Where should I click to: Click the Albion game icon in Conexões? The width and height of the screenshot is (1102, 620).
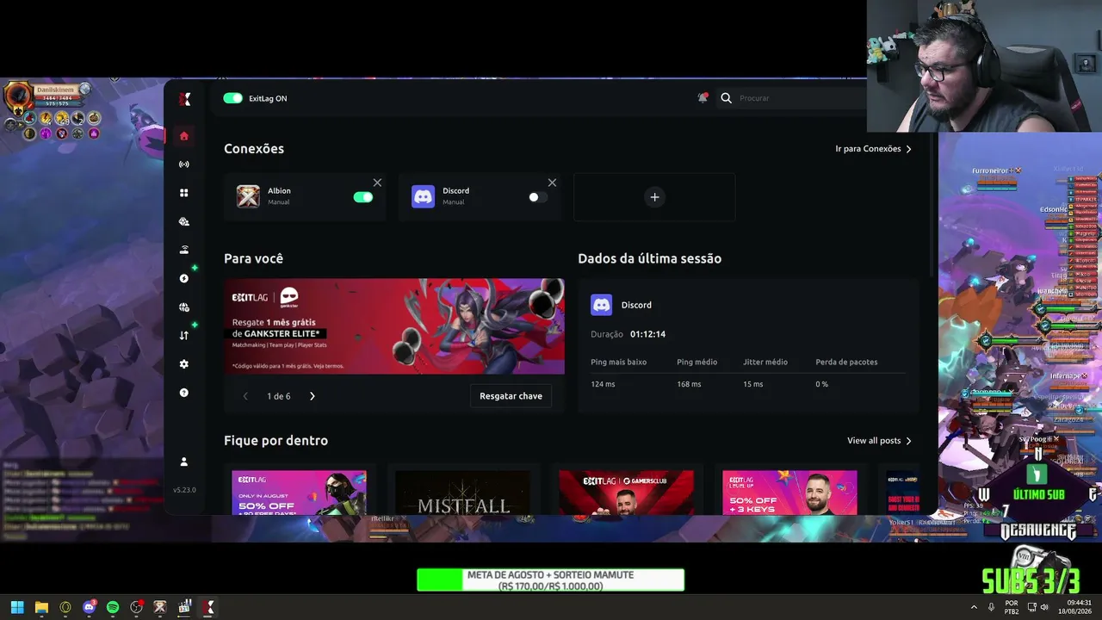tap(248, 196)
